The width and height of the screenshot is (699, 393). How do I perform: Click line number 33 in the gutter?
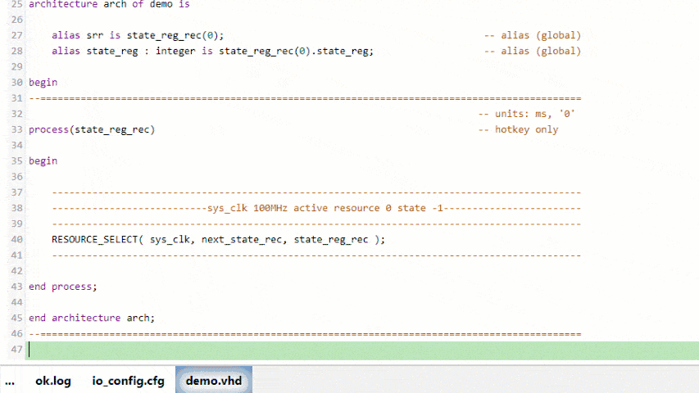click(17, 129)
